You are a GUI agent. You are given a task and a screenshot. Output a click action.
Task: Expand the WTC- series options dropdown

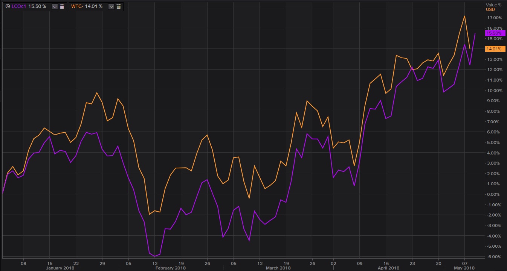pyautogui.click(x=111, y=6)
